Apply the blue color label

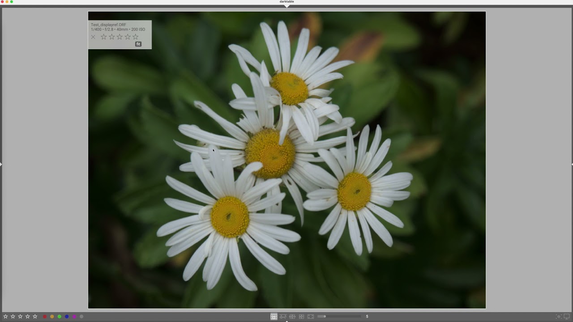[x=67, y=317]
